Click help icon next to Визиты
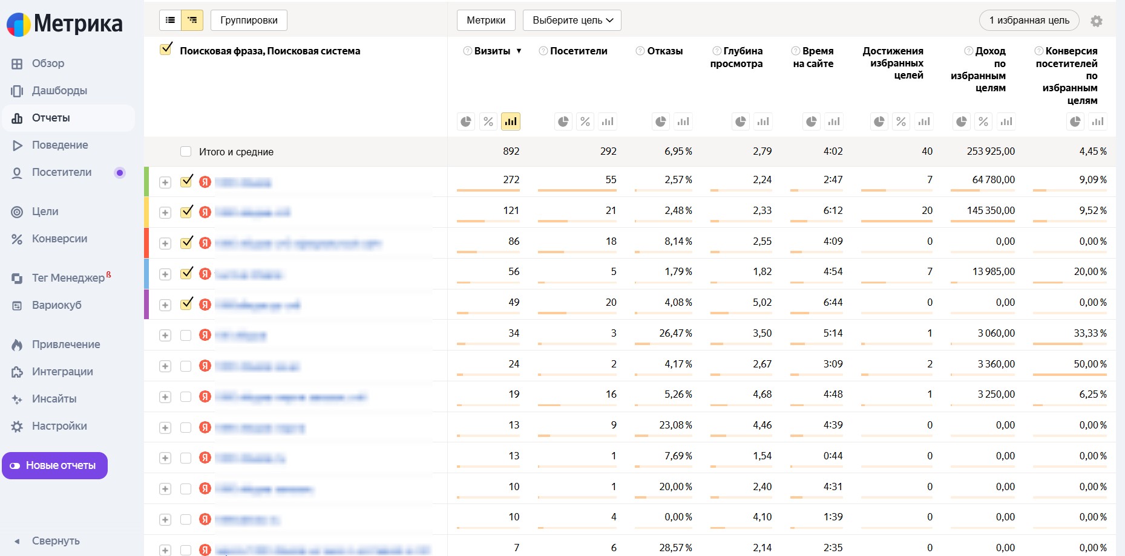The height and width of the screenshot is (556, 1125). pos(467,51)
